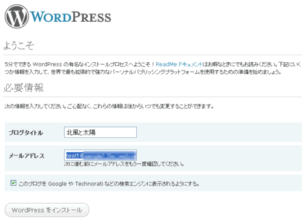Screen dimensions: 307x220
Task: Click the 必要情報 heading text
Action: (24, 88)
